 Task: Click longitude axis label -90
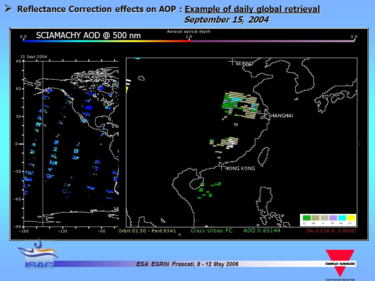pyautogui.click(x=102, y=231)
